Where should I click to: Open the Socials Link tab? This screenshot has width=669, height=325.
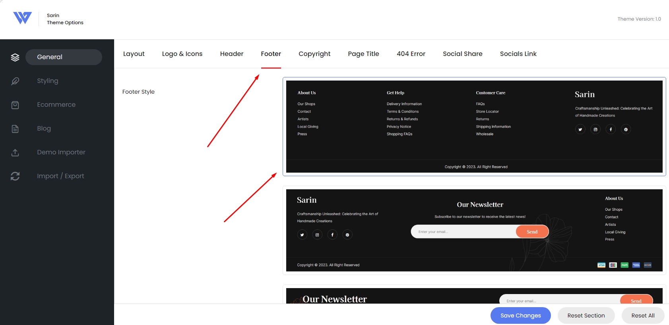tap(518, 54)
